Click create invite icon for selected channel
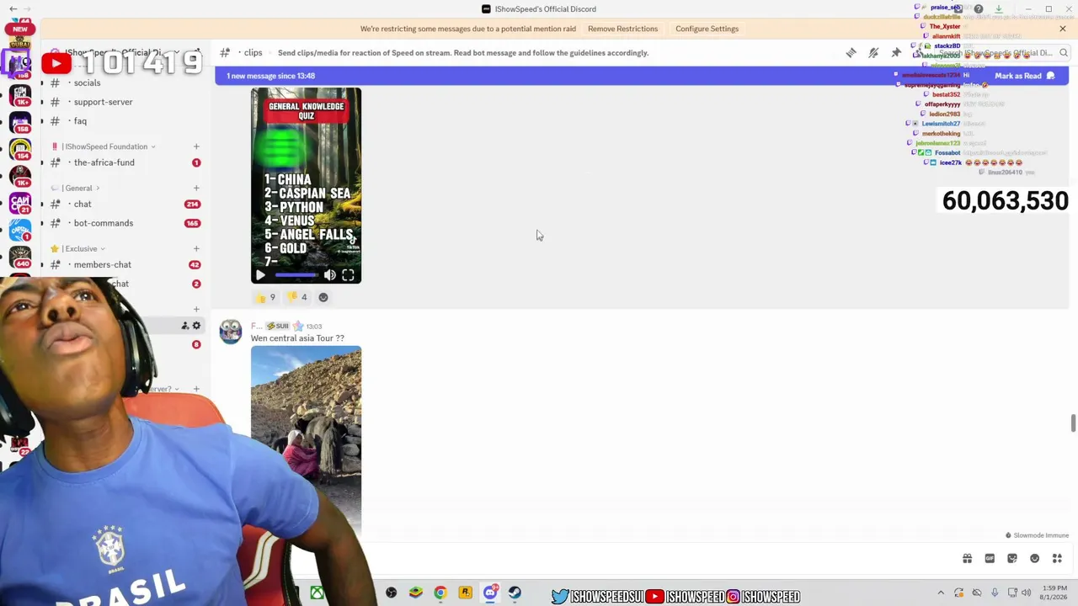Viewport: 1078px width, 606px height. (x=185, y=326)
